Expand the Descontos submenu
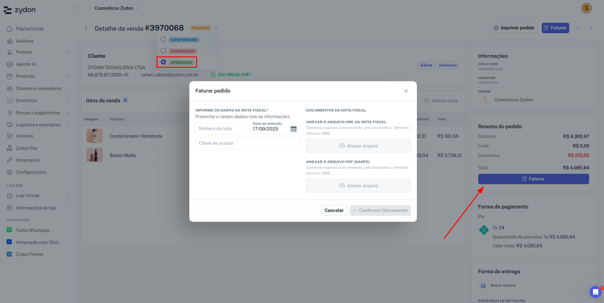The width and height of the screenshot is (604, 303). click(x=67, y=100)
